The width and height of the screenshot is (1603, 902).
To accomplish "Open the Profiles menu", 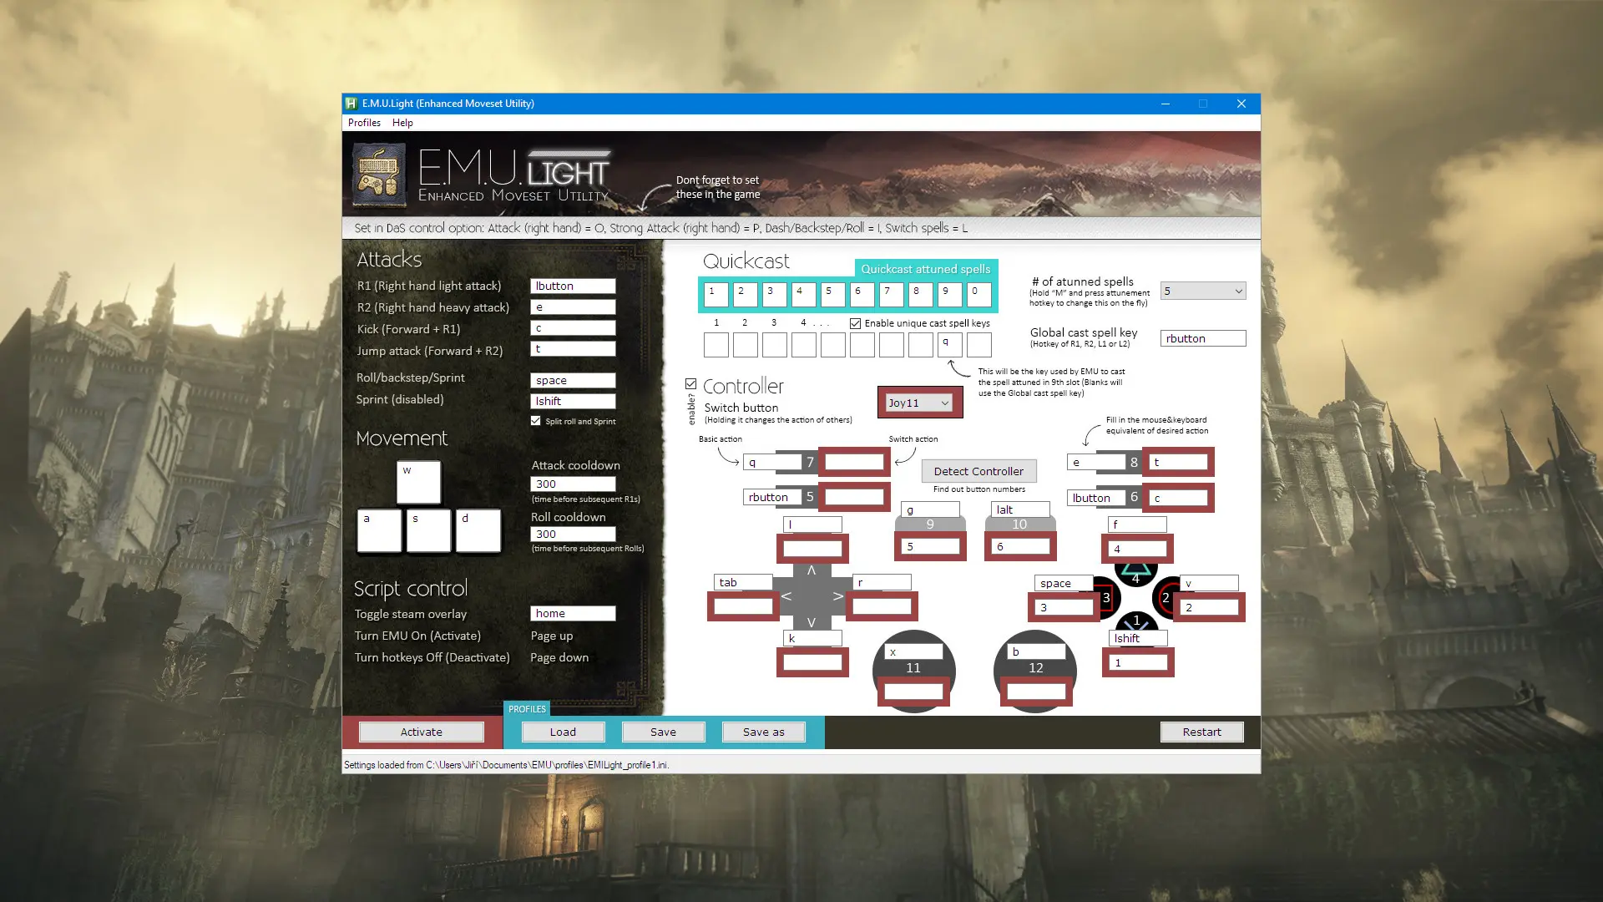I will coord(364,122).
